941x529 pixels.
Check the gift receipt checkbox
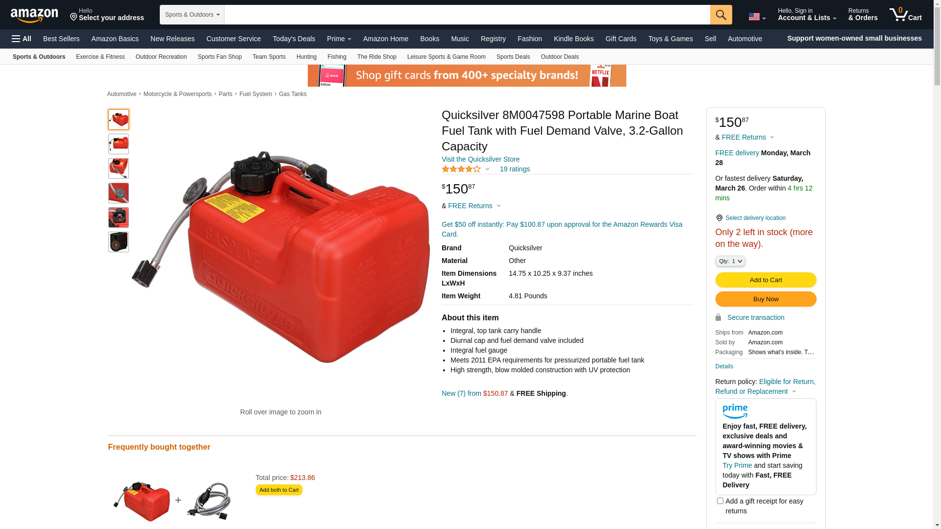pos(720,501)
